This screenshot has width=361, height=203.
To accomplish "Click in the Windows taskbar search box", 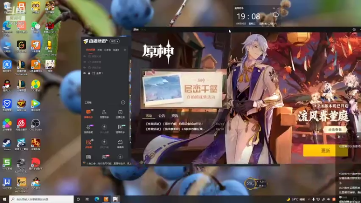I will point(42,199).
